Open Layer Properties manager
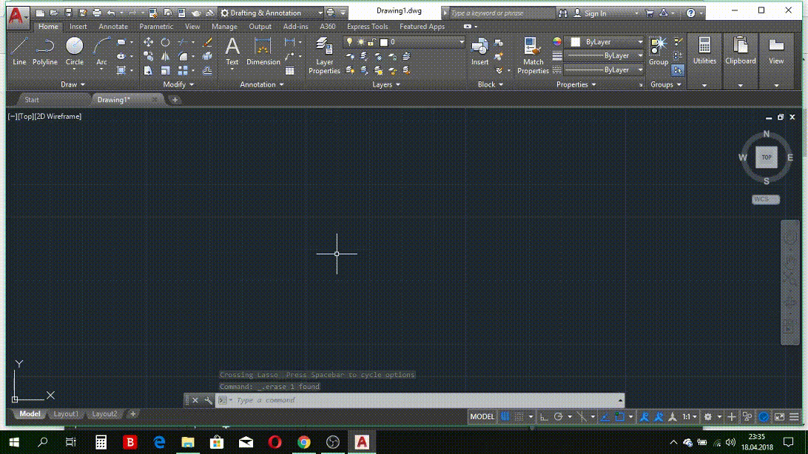Viewport: 808px width, 454px height. (x=324, y=55)
